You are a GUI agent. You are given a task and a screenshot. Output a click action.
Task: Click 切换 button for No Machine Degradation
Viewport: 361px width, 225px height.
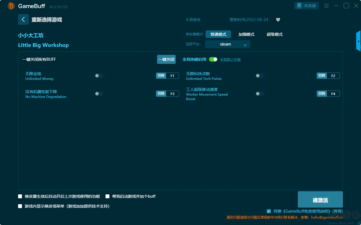[161, 94]
